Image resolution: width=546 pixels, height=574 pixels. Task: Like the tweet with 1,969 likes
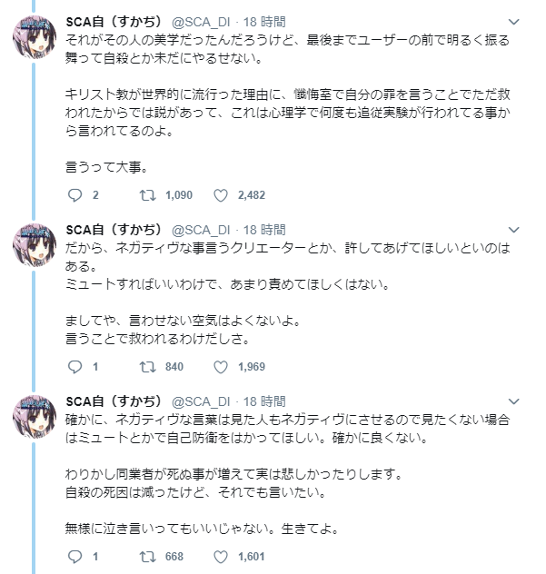click(x=220, y=367)
